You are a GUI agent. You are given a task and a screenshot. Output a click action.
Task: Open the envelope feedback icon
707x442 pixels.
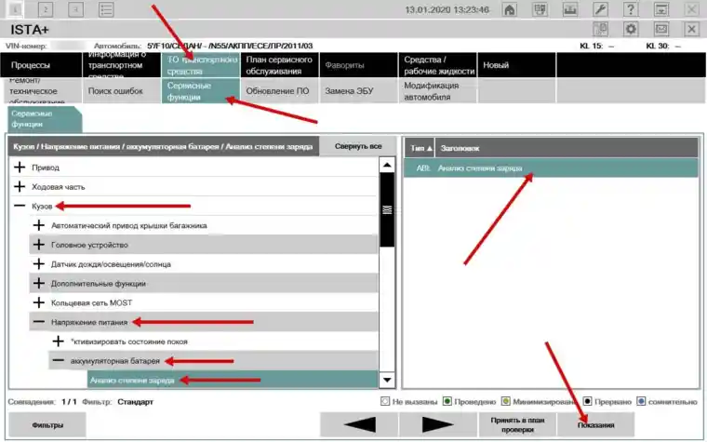661,30
